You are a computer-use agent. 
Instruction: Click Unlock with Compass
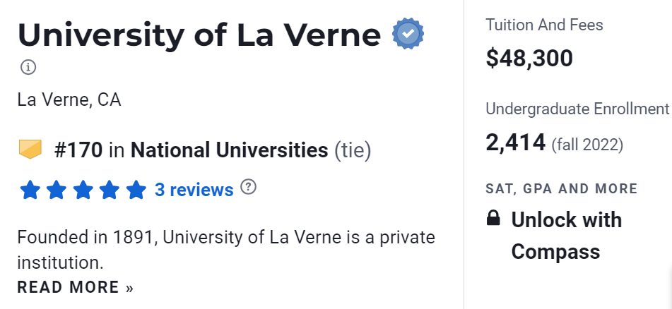coord(566,236)
